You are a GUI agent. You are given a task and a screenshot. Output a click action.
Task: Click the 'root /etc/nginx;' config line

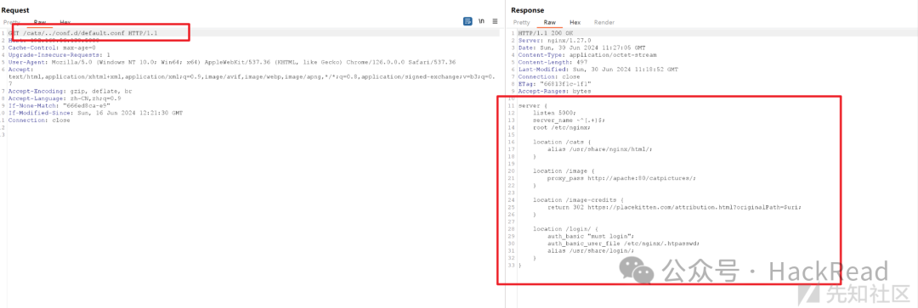[x=562, y=126]
